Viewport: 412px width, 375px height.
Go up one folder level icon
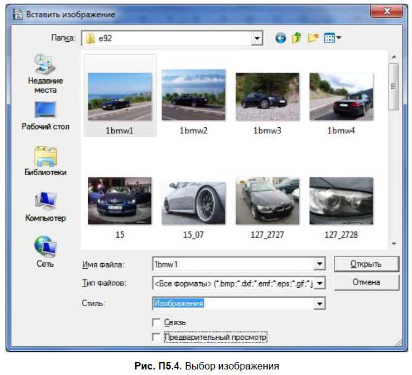297,38
